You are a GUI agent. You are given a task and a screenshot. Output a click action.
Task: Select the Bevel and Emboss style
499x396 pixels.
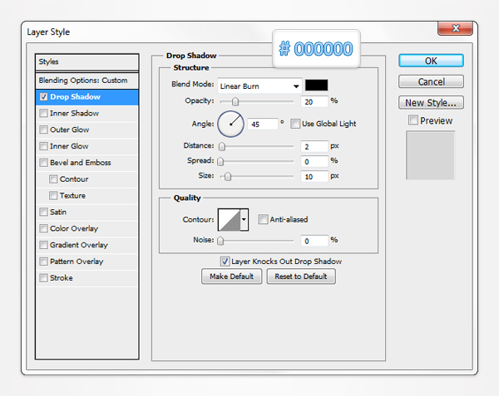point(80,163)
